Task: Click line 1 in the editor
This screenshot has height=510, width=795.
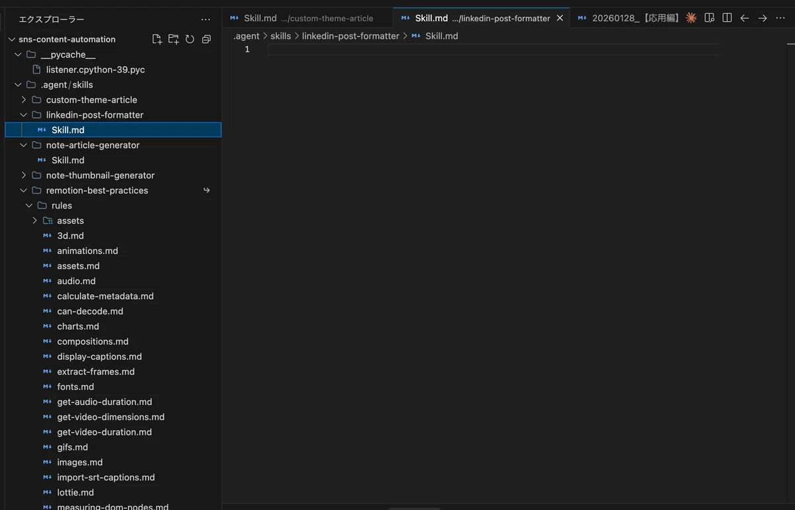Action: 494,50
